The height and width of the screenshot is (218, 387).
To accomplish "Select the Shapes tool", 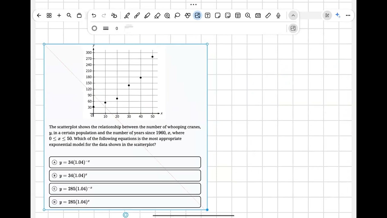I will 187,15.
